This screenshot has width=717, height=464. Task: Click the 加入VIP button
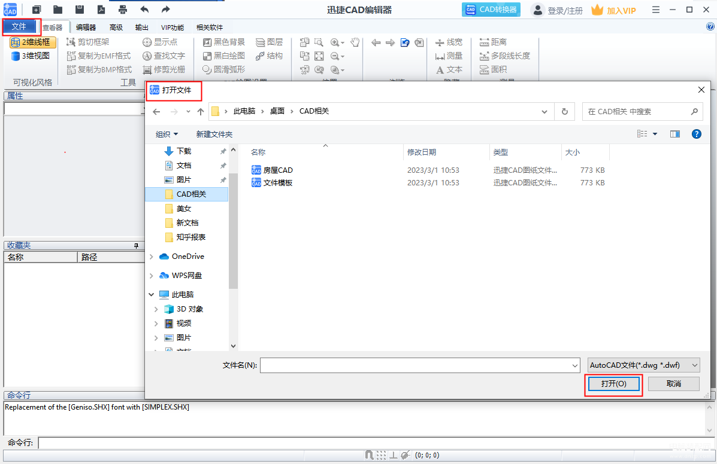pyautogui.click(x=613, y=10)
